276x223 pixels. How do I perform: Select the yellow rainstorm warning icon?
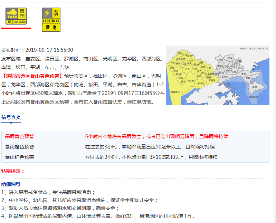click(x=16, y=16)
